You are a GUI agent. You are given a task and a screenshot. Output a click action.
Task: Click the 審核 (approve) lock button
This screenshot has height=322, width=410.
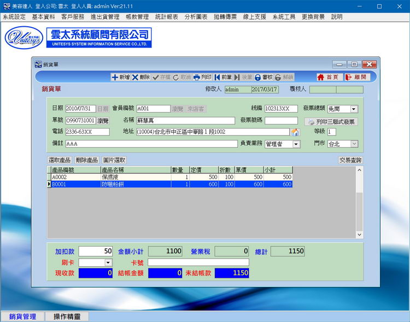pyautogui.click(x=263, y=78)
